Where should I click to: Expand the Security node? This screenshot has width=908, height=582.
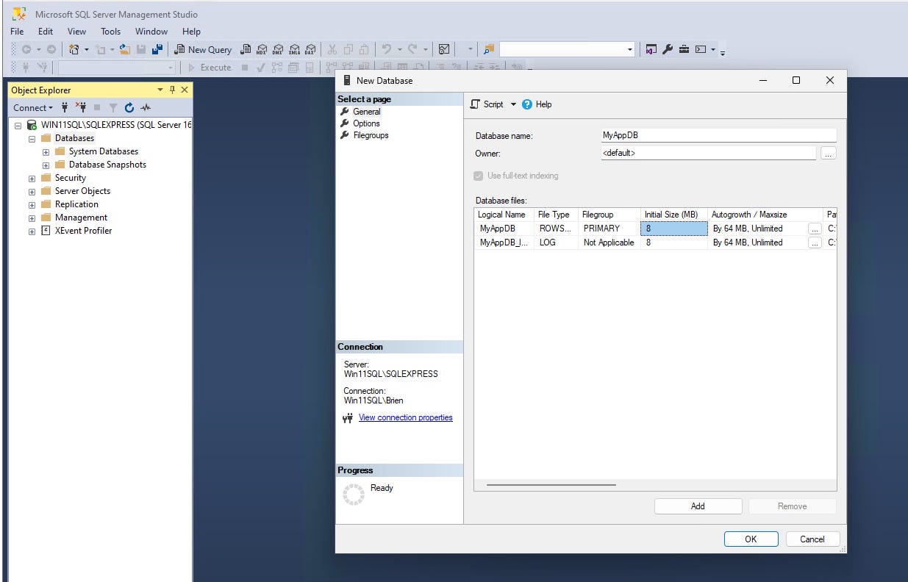[x=32, y=178]
